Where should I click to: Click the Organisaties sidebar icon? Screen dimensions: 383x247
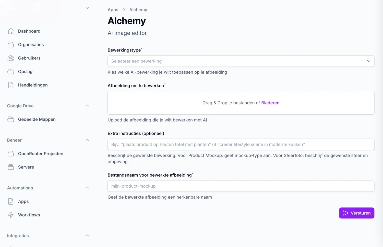coord(11,45)
